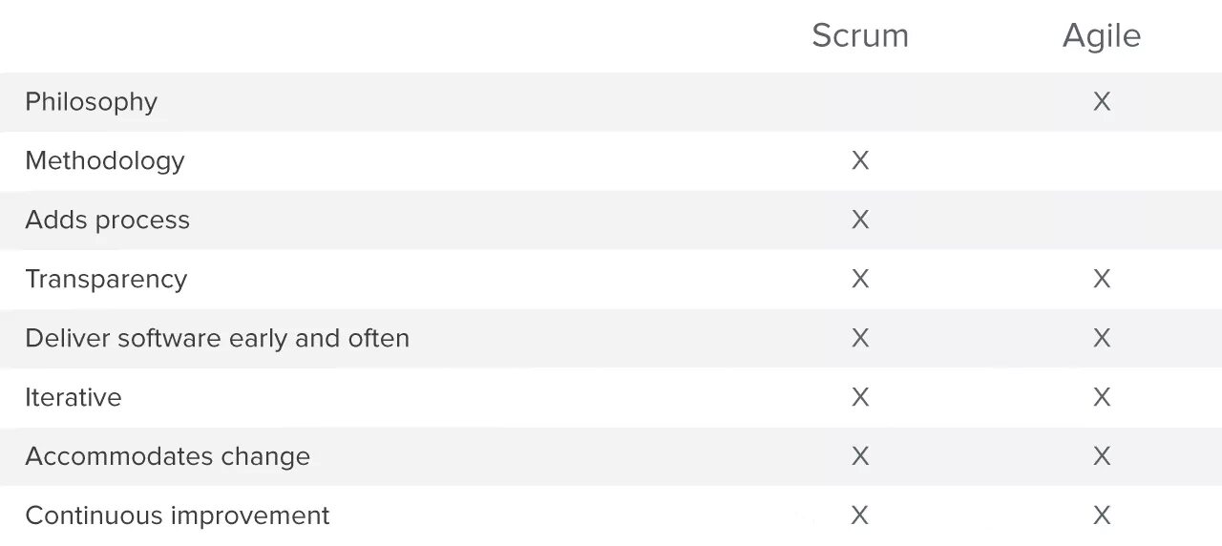Click the Deliver software early and often label
1222x546 pixels.
point(217,338)
